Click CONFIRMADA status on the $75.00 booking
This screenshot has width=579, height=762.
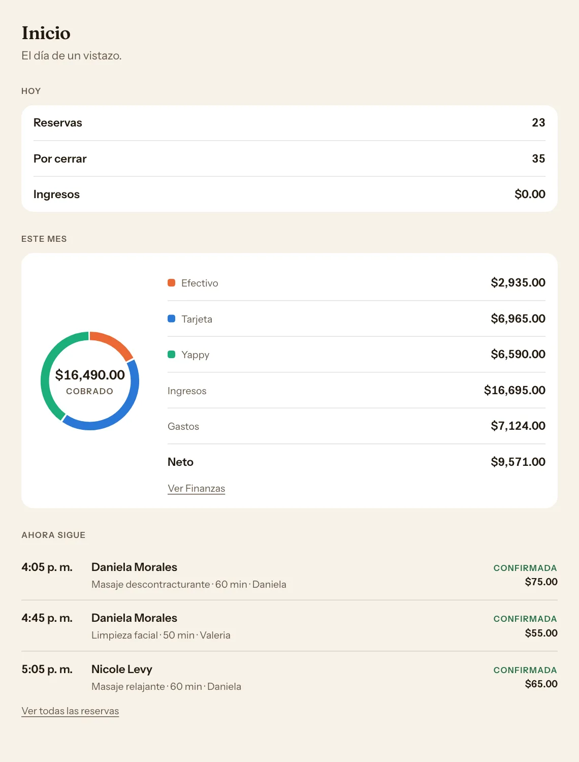[x=525, y=568]
